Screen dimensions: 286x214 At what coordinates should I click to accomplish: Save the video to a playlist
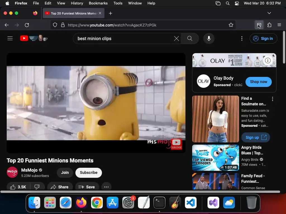coord(87,187)
